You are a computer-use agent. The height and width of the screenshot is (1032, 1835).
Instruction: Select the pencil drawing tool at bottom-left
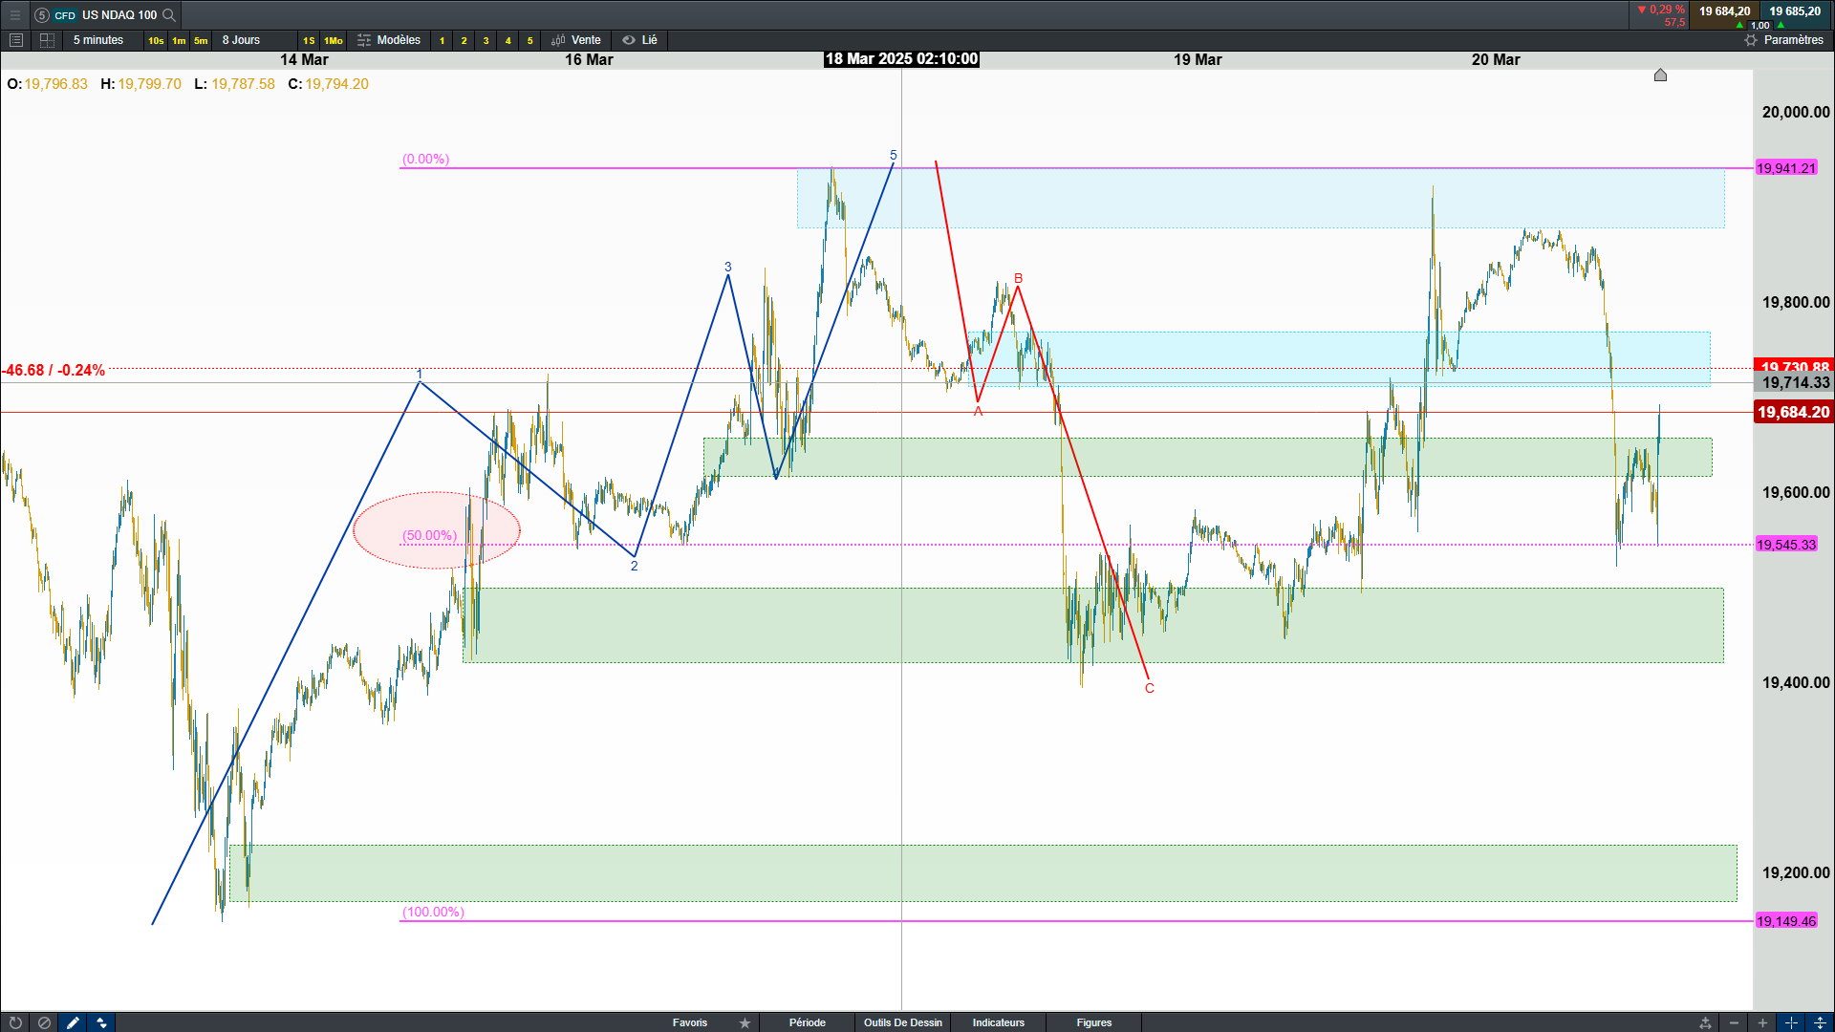click(73, 1022)
